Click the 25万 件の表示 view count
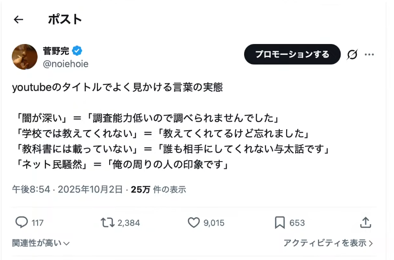The width and height of the screenshot is (394, 260). coord(158,190)
